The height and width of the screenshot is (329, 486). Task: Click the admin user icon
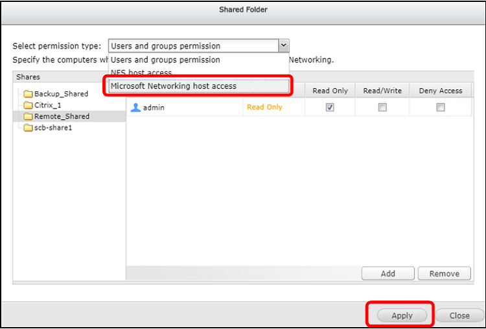pos(135,108)
